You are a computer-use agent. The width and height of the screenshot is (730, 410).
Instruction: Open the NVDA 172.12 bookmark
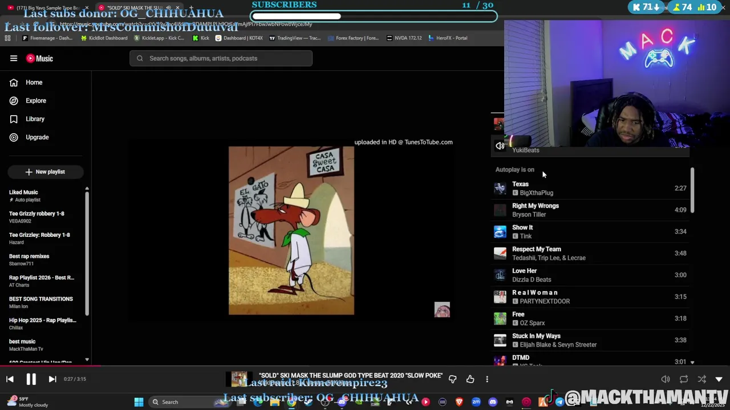click(404, 38)
